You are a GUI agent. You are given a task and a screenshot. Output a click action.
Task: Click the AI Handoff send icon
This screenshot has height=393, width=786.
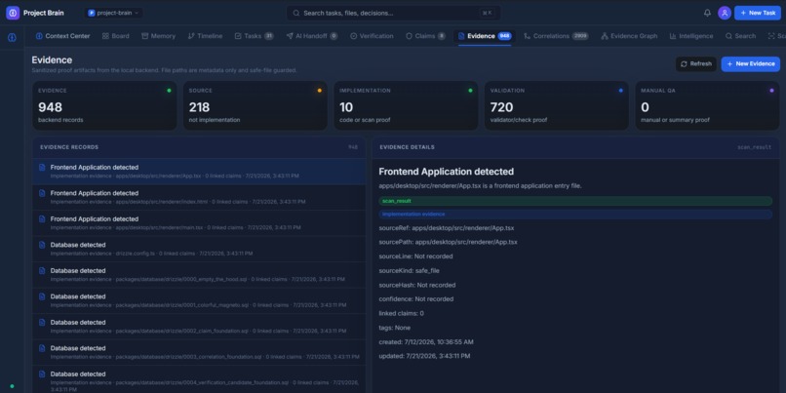290,36
